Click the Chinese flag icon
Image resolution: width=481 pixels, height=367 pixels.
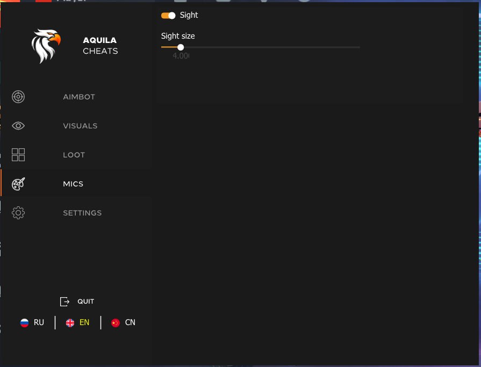pos(115,323)
